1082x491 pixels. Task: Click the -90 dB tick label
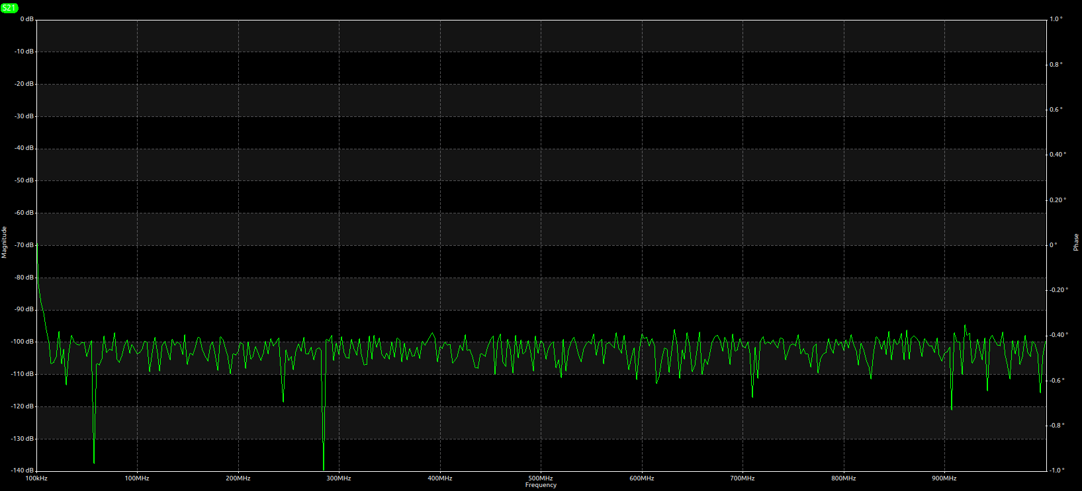tap(24, 309)
